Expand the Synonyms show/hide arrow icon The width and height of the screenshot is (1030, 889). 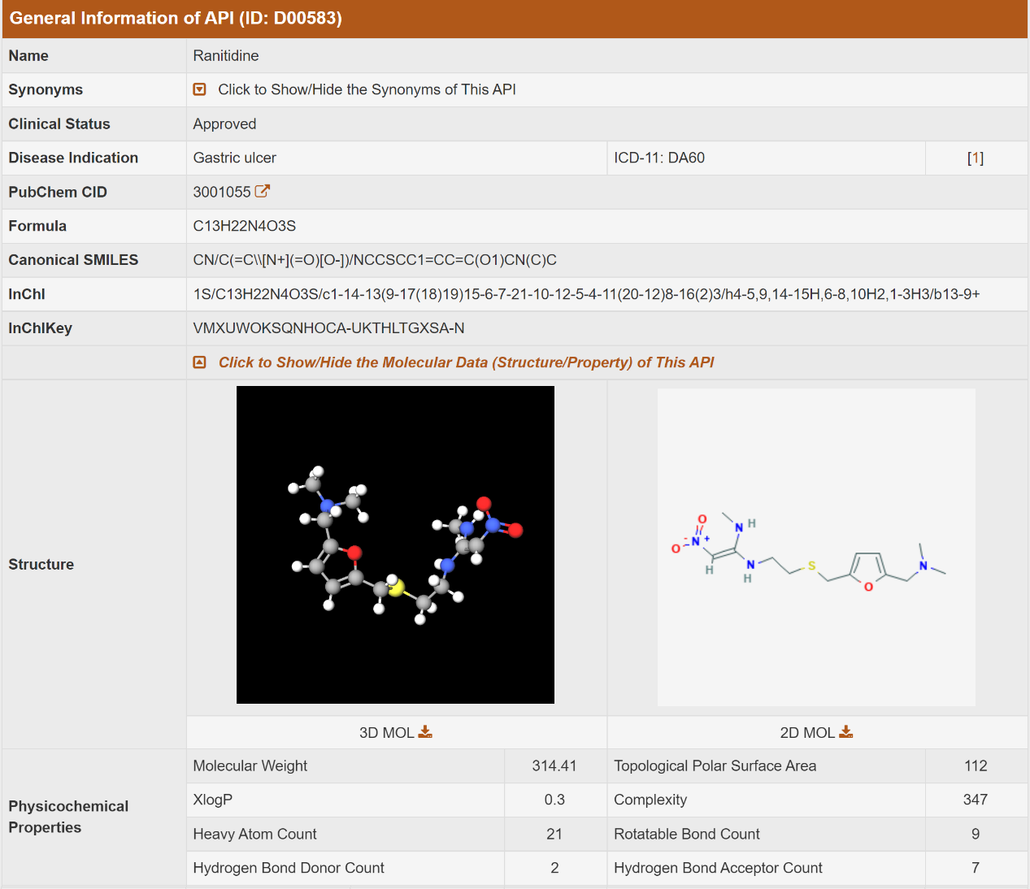pyautogui.click(x=199, y=89)
